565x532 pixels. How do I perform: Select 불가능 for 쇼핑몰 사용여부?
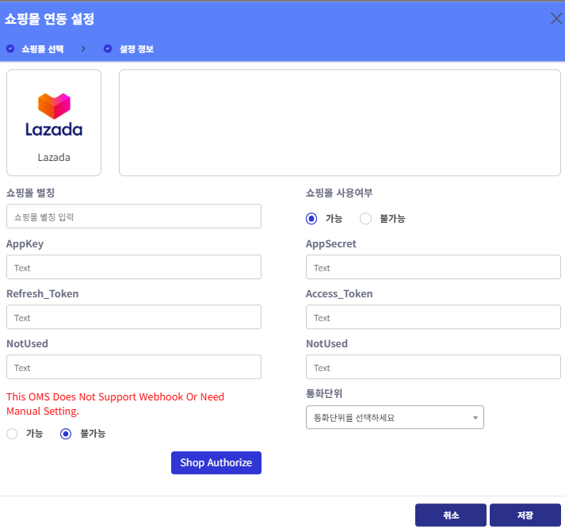[x=366, y=218]
